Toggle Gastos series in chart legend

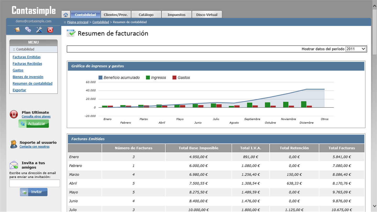pyautogui.click(x=181, y=78)
